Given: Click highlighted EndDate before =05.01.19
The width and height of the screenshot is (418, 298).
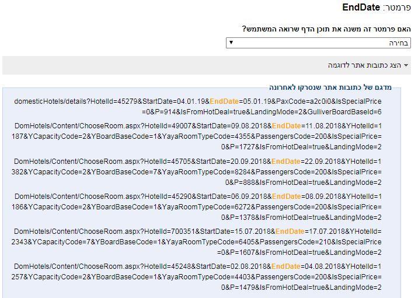Looking at the screenshot, I should click(x=224, y=101).
